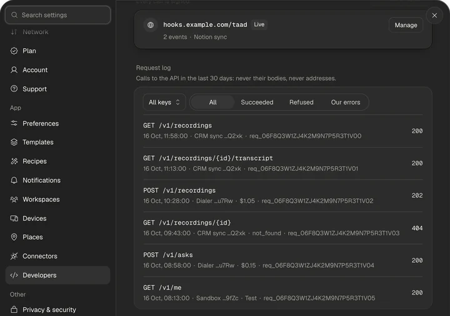Image resolution: width=450 pixels, height=316 pixels.
Task: Click the Sandbox ...9fZc key label
Action: (x=217, y=298)
